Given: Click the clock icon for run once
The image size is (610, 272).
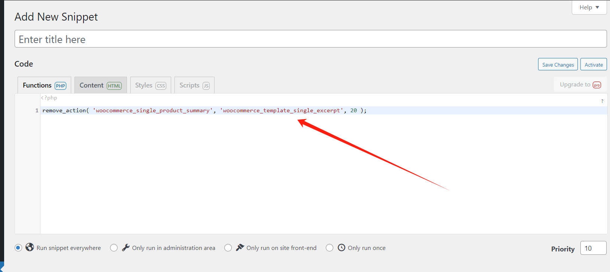Looking at the screenshot, I should pyautogui.click(x=342, y=248).
